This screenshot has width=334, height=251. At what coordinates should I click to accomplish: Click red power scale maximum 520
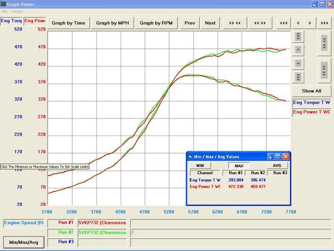(41, 29)
